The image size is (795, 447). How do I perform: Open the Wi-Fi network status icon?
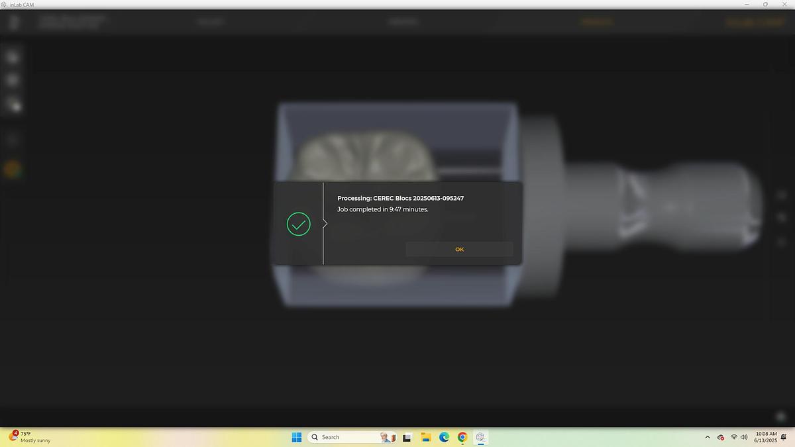coord(734,437)
